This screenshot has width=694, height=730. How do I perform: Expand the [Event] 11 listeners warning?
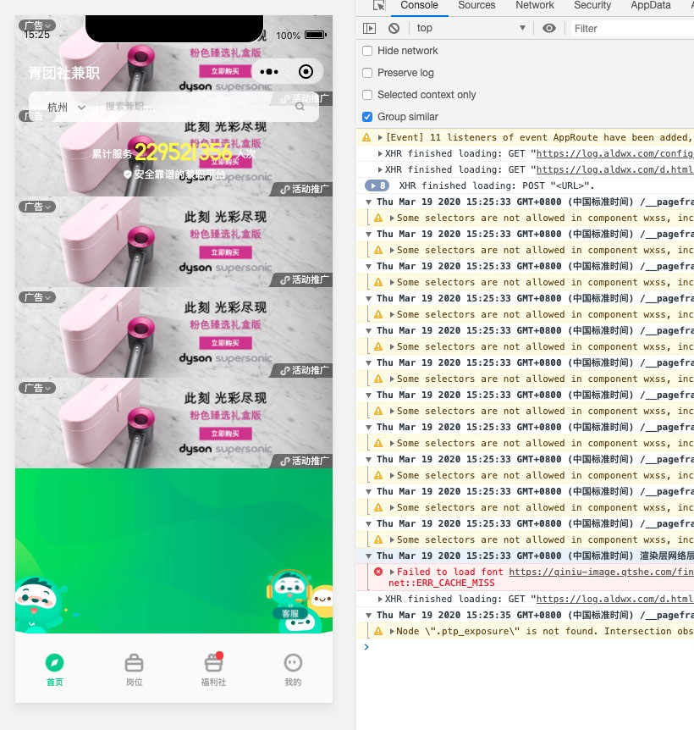(x=380, y=137)
